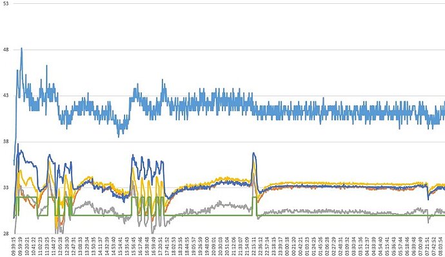The image size is (445, 257).
Task: Select the time label 19:26:59
Action: click(x=201, y=247)
